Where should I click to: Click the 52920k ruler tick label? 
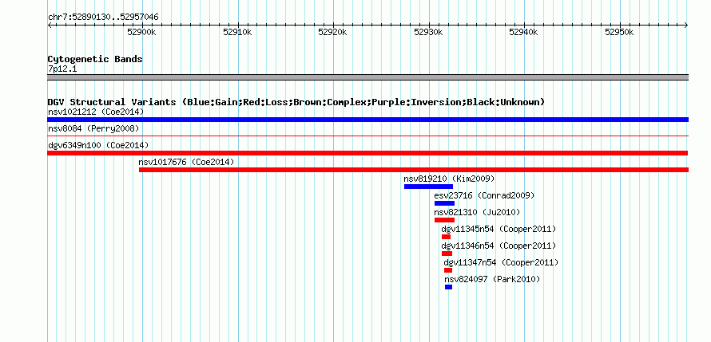tap(333, 32)
